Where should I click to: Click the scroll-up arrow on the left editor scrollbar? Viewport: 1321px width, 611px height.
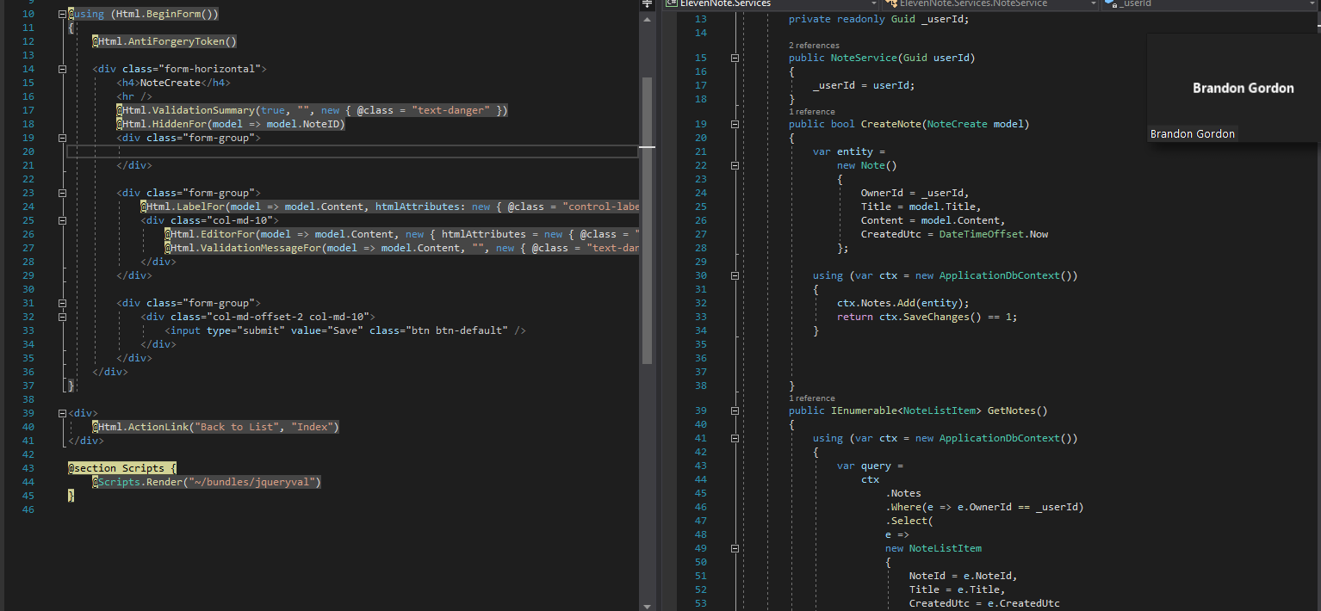click(x=648, y=19)
